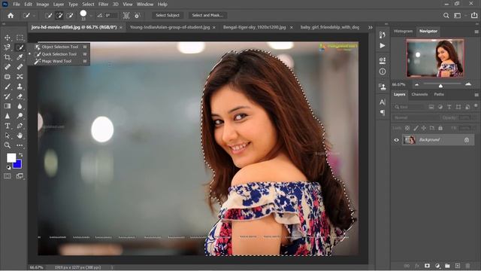481x271 pixels.
Task: Click the Actions play icon in side strip
Action: point(383,45)
